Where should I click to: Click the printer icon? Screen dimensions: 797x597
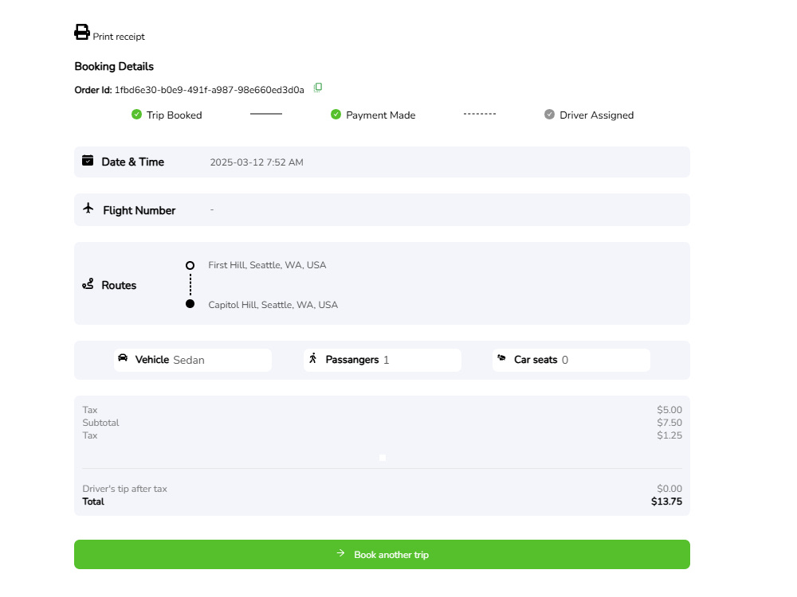click(x=82, y=32)
